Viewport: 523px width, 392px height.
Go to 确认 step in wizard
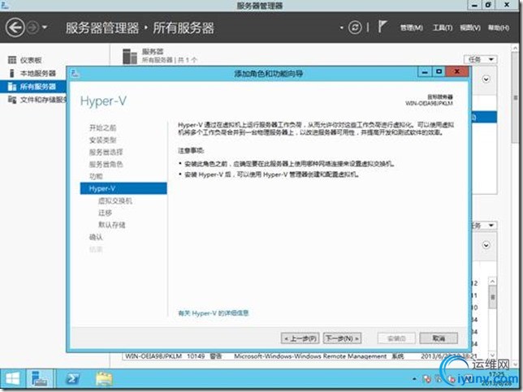96,237
